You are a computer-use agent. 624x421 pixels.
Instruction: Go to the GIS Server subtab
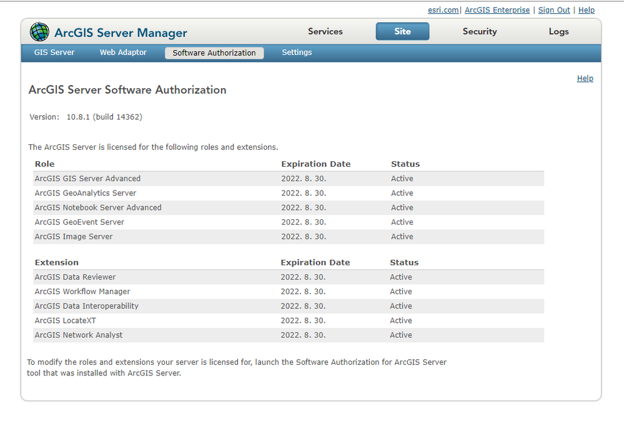(54, 53)
